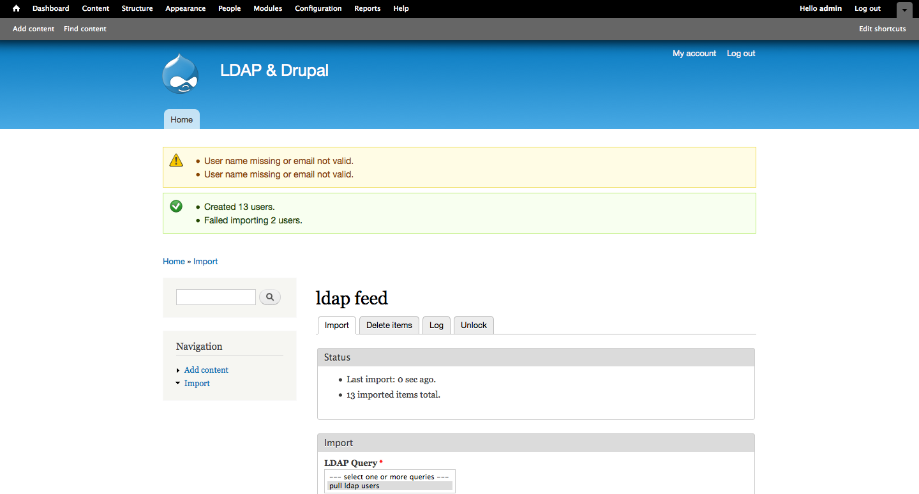The image size is (919, 494).
Task: Open the Structure menu
Action: click(x=137, y=8)
